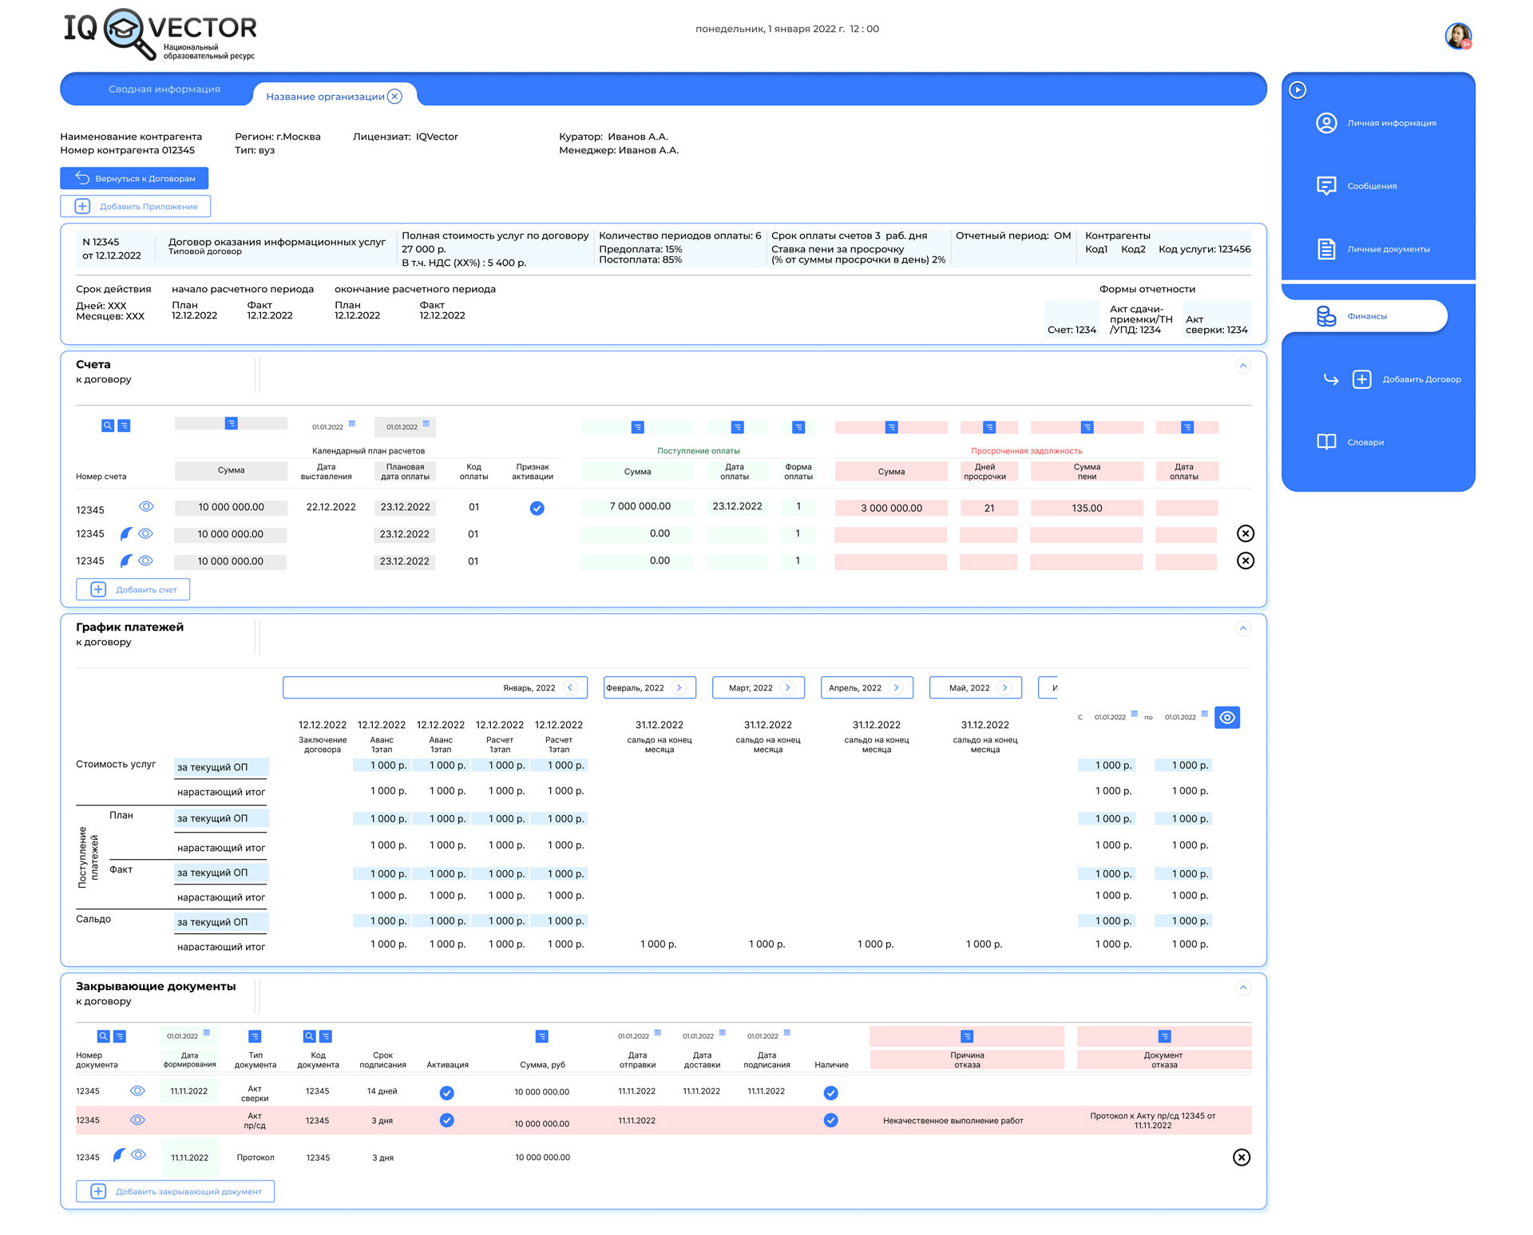
Task: Open the filter icon above Тип документа
Action: pos(255,1036)
